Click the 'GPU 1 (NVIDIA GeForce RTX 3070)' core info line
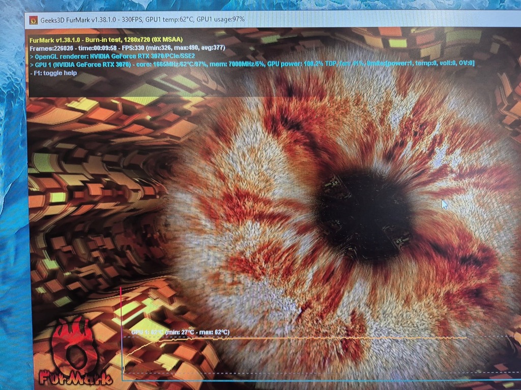Viewport: 521px width, 390px height. [x=252, y=63]
